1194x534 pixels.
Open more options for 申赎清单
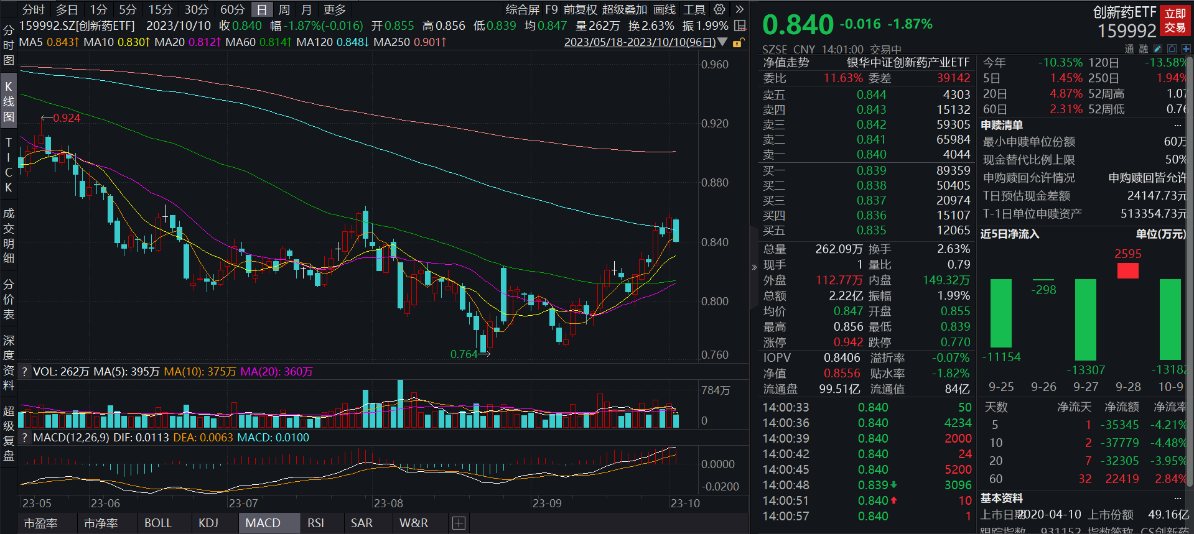tap(1178, 125)
